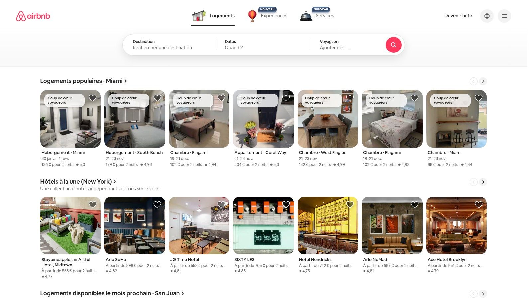532x299 pixels.
Task: Expand Hôtels à la une (New York) section
Action: tap(78, 182)
